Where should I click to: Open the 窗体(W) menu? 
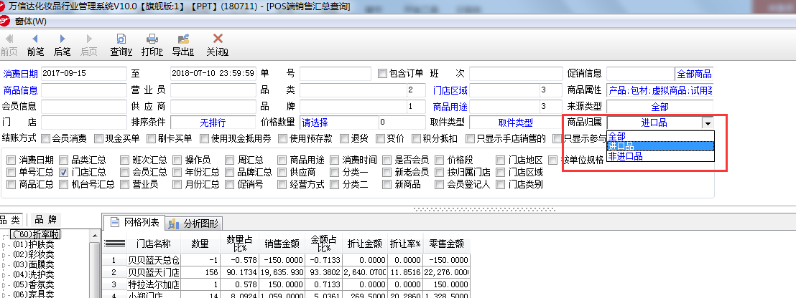(30, 21)
